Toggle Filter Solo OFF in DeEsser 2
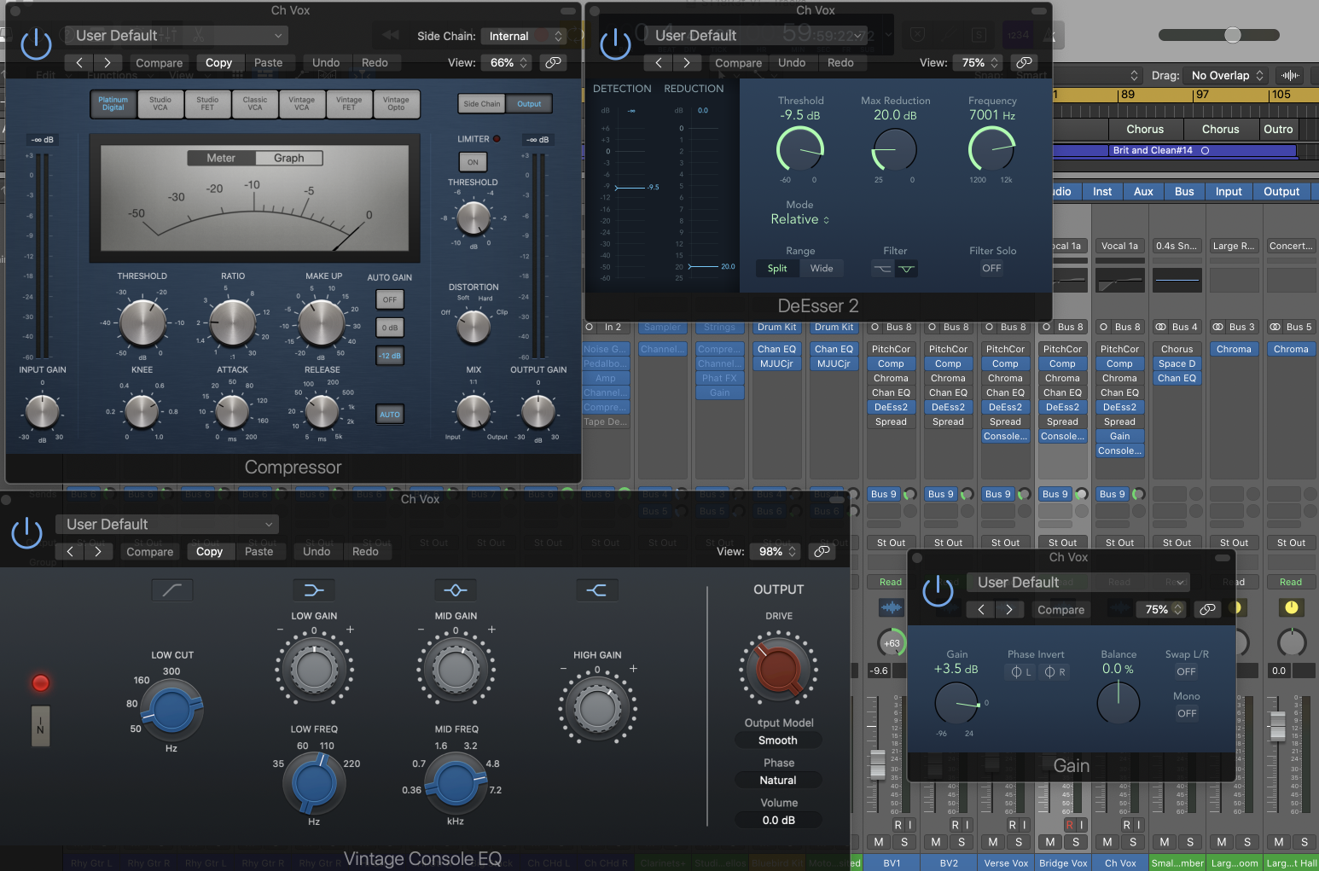This screenshot has width=1319, height=871. coord(991,269)
